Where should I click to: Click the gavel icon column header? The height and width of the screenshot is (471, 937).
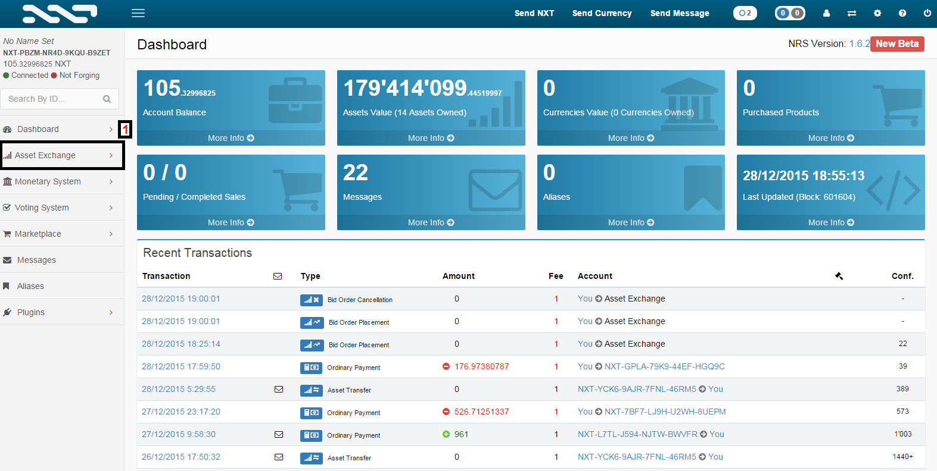pos(839,276)
